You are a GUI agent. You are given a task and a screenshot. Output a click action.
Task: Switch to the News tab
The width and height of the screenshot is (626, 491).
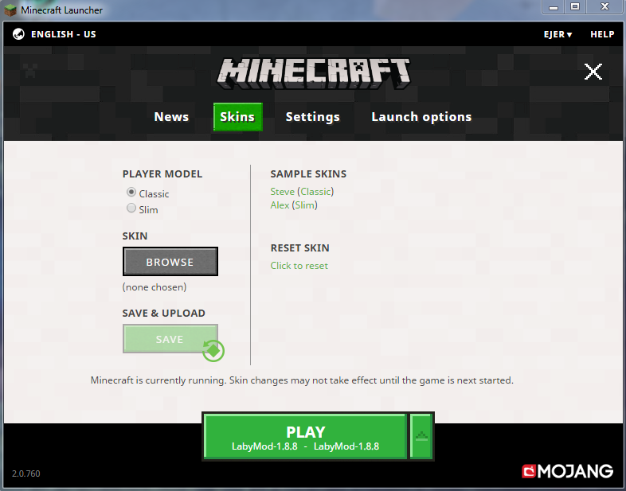click(171, 117)
